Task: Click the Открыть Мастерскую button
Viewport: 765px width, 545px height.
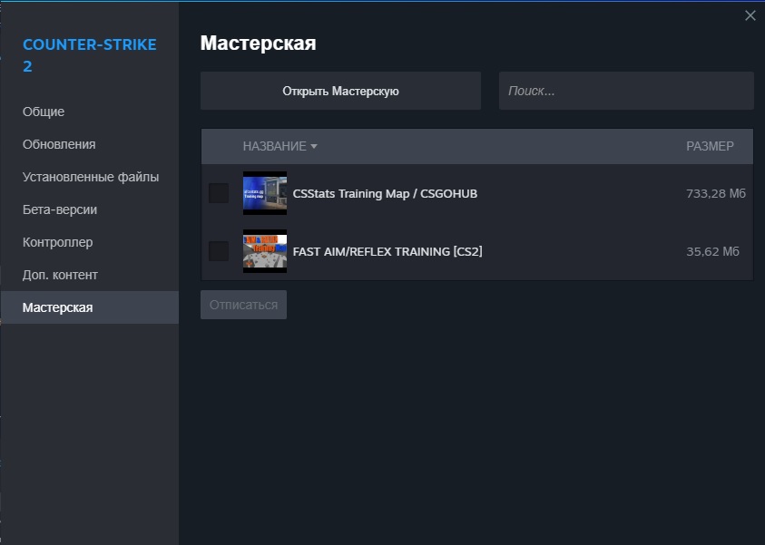Action: [340, 92]
